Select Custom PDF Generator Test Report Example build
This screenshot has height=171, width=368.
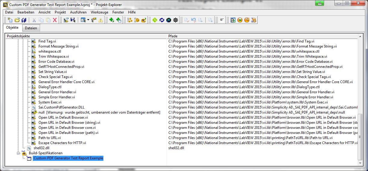pyautogui.click(x=68, y=158)
